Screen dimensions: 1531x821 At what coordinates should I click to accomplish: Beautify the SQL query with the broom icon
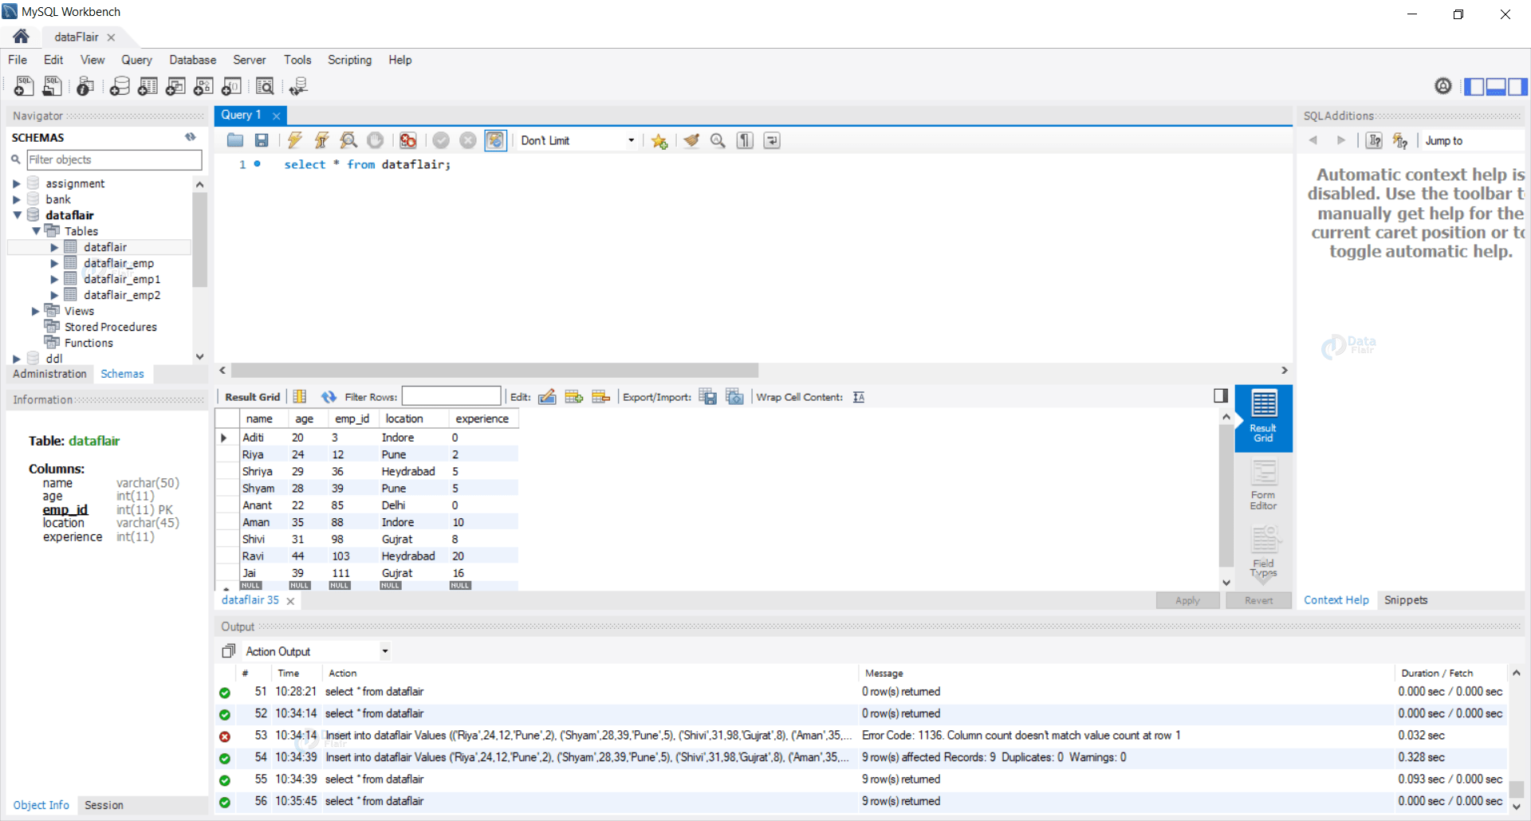tap(691, 140)
